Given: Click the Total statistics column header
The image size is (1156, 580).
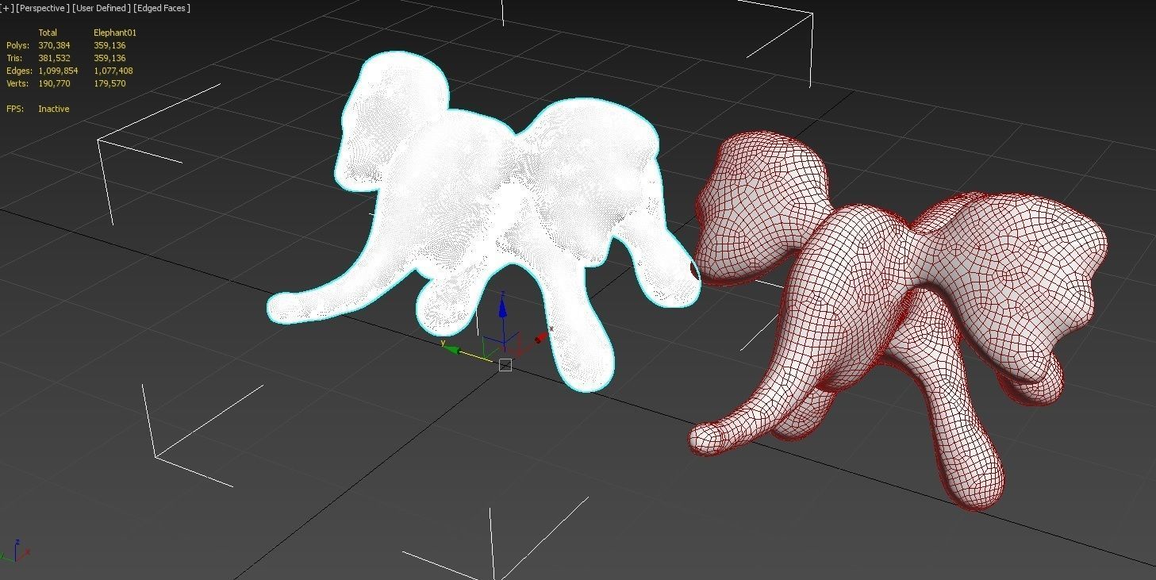Looking at the screenshot, I should click(48, 33).
